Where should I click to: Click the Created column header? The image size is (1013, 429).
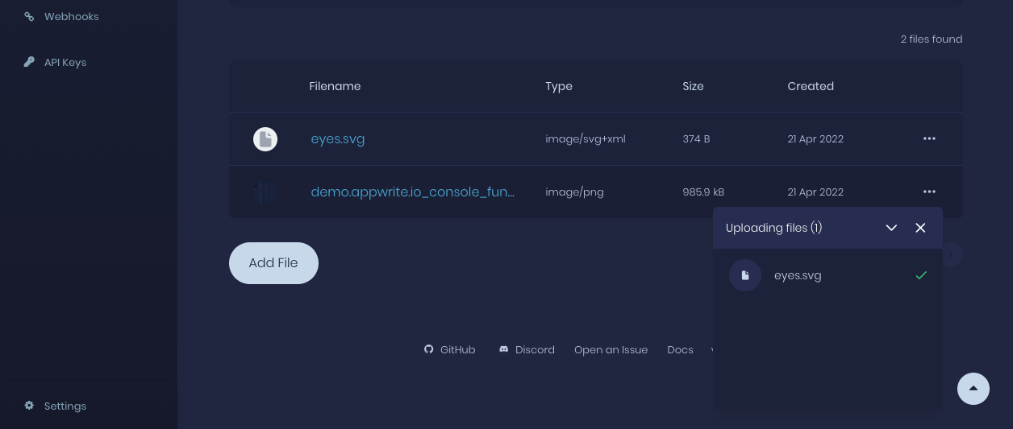click(x=811, y=86)
